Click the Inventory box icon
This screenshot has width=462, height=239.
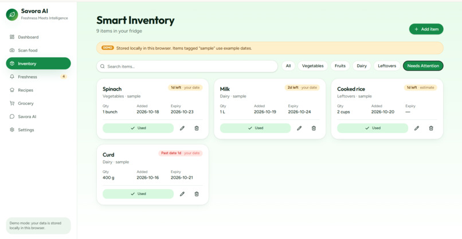[12, 64]
